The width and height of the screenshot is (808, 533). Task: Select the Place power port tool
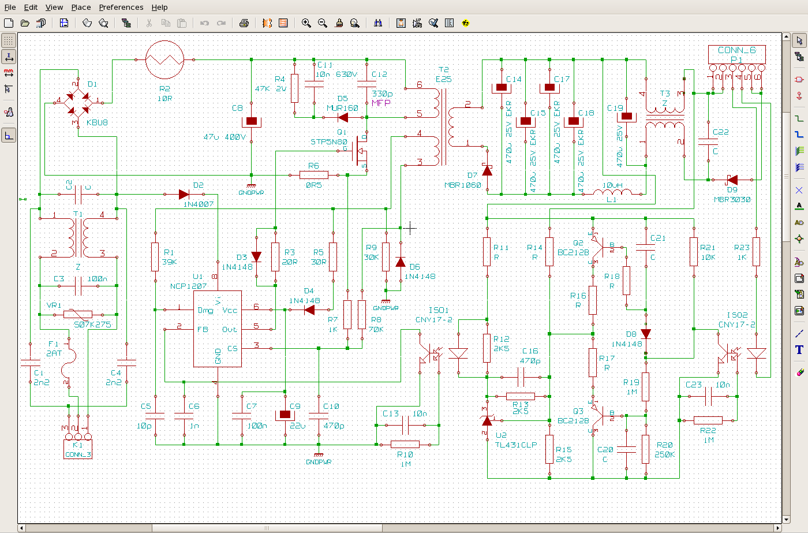coord(799,95)
